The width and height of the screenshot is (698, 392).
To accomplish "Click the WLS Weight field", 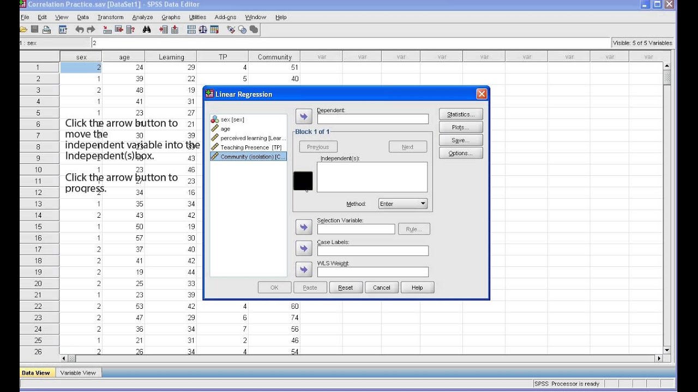I will point(373,272).
